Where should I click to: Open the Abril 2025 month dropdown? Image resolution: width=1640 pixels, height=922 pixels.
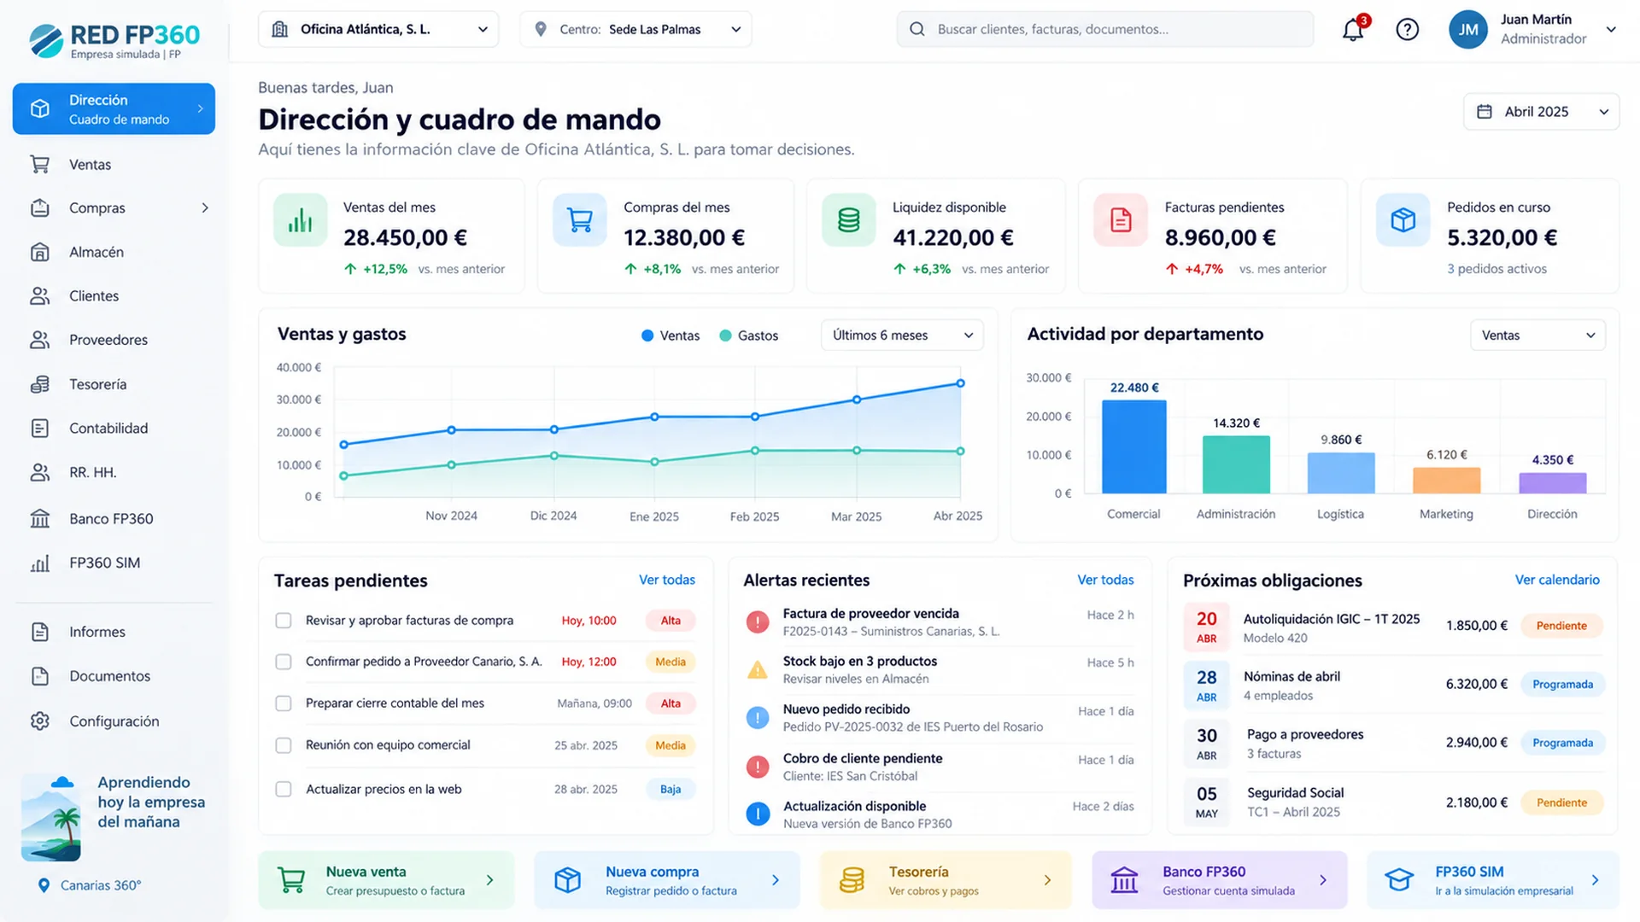1541,112
